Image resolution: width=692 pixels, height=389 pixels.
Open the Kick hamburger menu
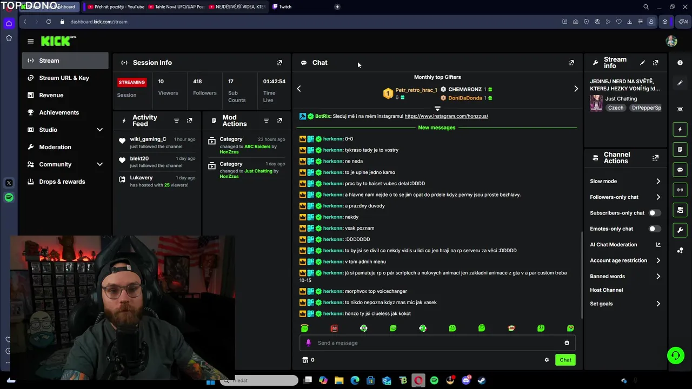click(31, 41)
